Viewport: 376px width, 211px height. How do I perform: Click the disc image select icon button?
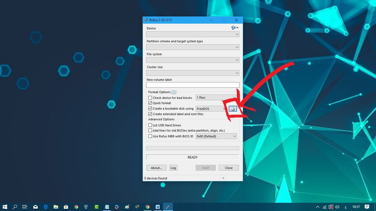233,109
